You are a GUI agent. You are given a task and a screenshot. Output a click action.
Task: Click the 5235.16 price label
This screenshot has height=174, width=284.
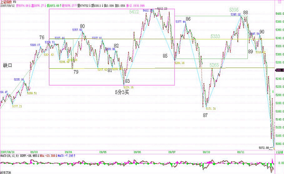[19, 80]
